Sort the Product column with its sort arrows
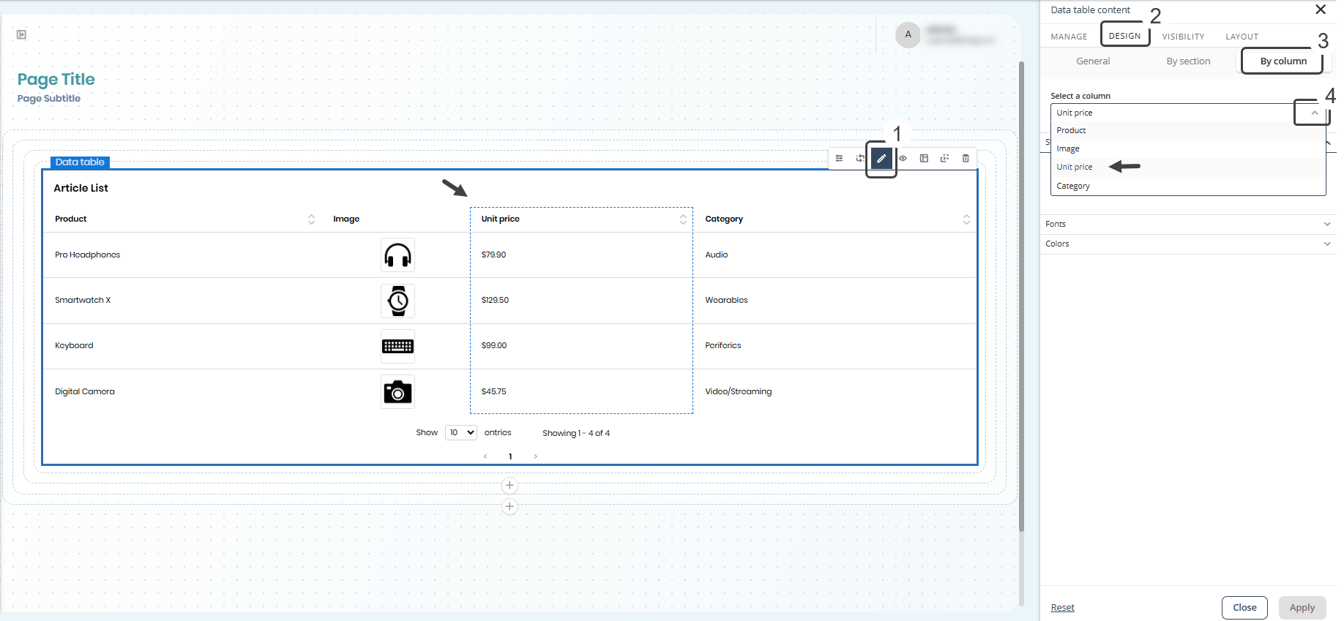The width and height of the screenshot is (1344, 621). (x=311, y=219)
